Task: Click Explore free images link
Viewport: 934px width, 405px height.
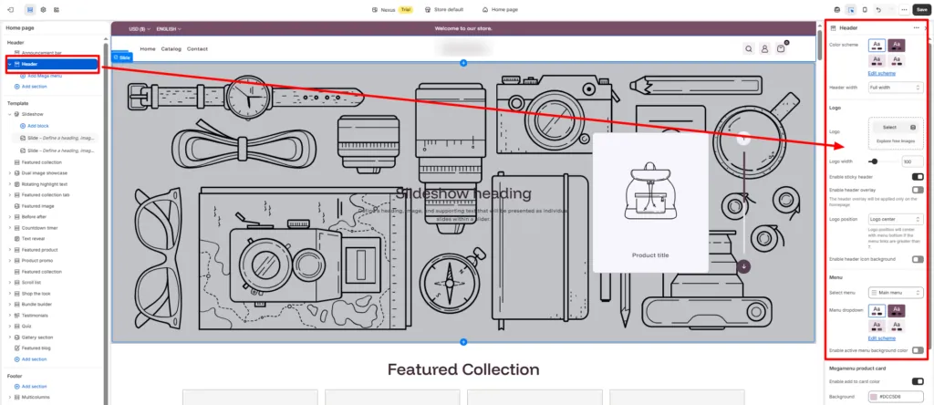Action: 896,140
